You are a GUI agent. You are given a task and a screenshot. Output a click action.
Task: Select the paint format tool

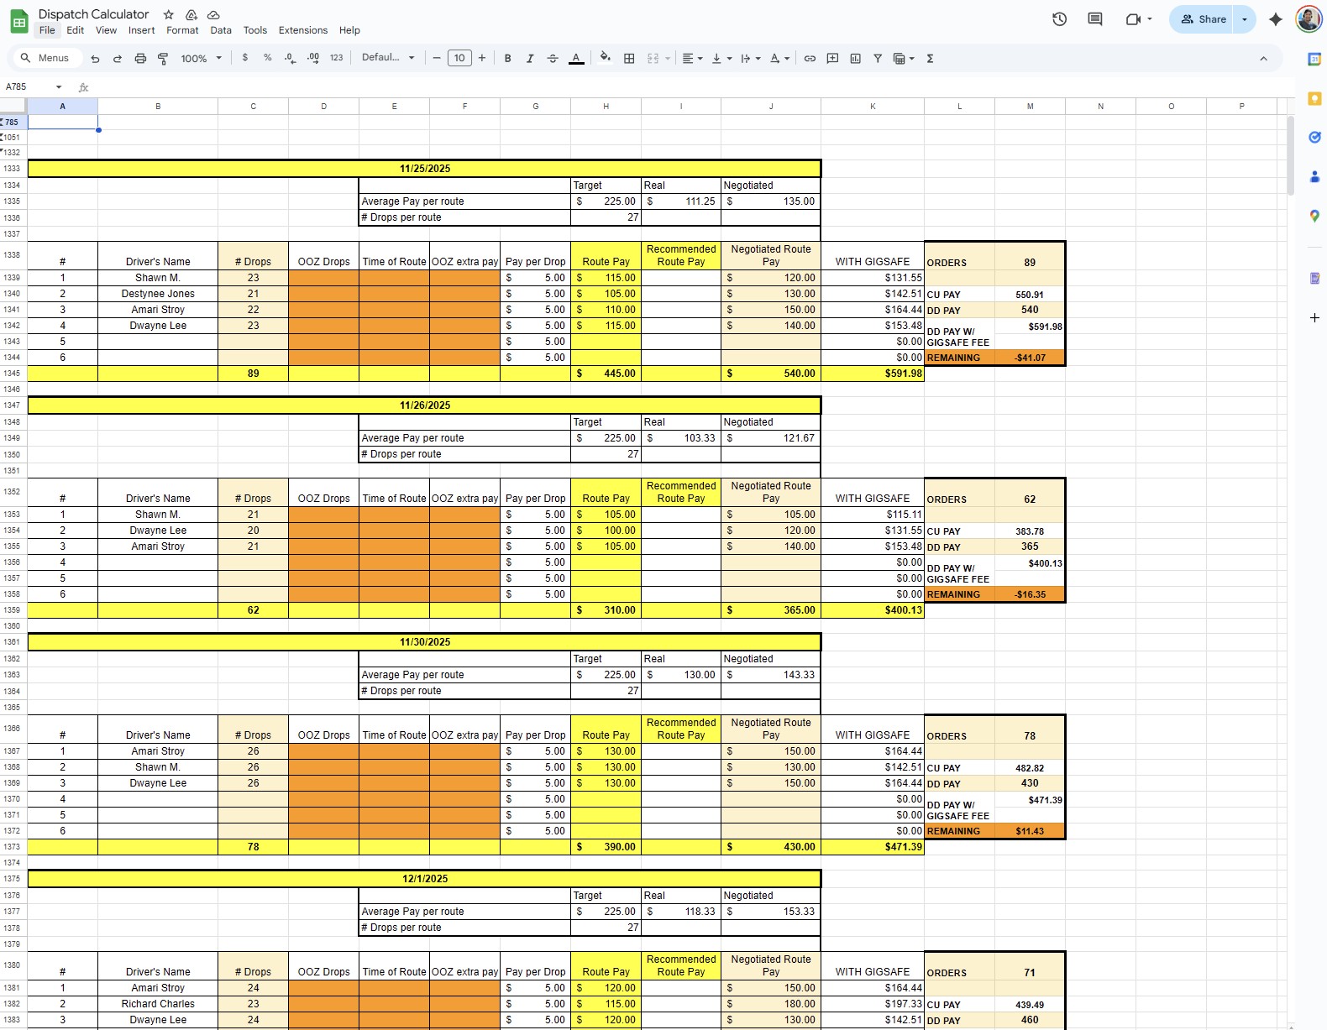(163, 59)
